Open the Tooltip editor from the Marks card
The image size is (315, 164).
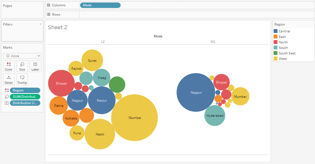(22, 79)
